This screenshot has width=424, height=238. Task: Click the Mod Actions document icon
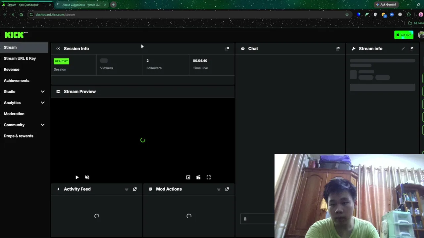click(150, 189)
